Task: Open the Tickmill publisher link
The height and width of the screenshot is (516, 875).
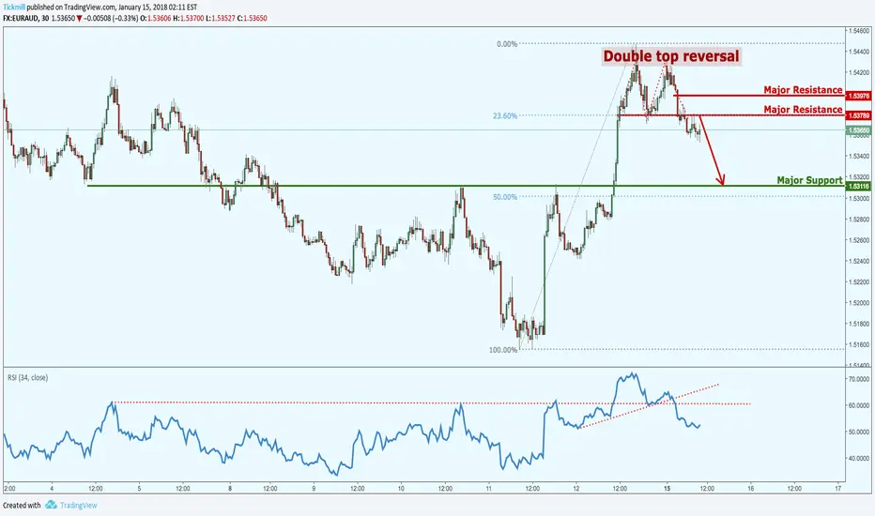Action: [x=14, y=8]
